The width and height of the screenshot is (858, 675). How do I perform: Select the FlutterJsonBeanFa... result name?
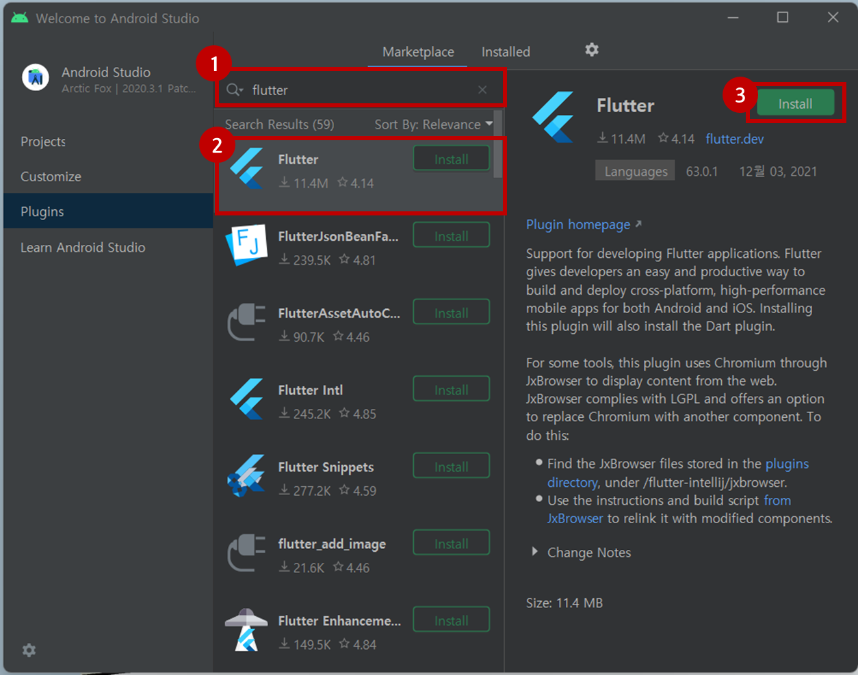pos(338,236)
